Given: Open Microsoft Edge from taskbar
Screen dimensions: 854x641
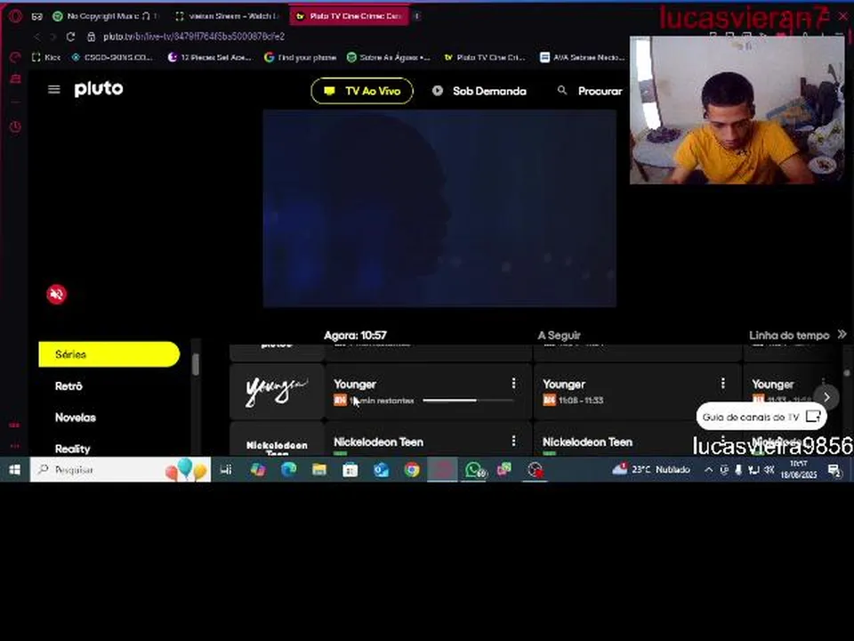Looking at the screenshot, I should [x=288, y=469].
